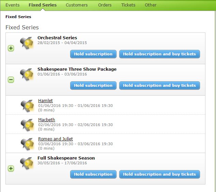
Task: Click the spotlight icon beside Full Shakespeare Season
Action: tap(27, 163)
